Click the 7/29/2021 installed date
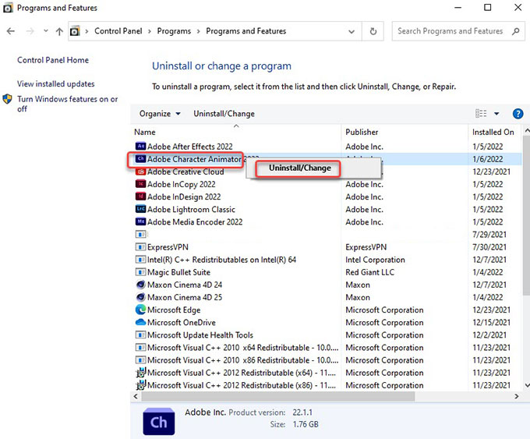 coord(489,235)
